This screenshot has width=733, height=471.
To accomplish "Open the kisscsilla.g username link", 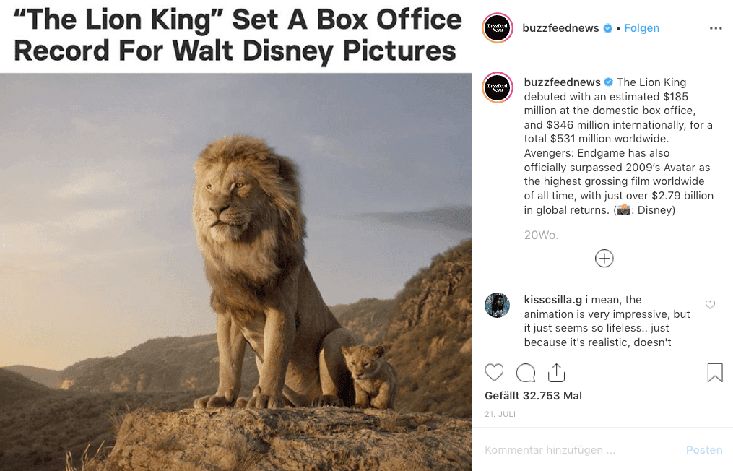I will tap(553, 300).
